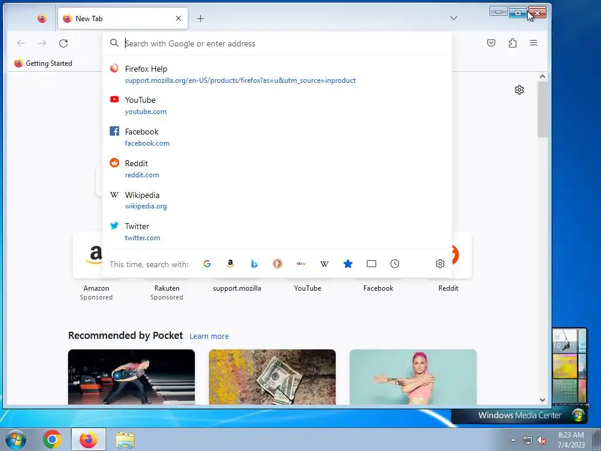This screenshot has width=601, height=451.
Task: Click the Forward navigation arrow
Action: (42, 43)
